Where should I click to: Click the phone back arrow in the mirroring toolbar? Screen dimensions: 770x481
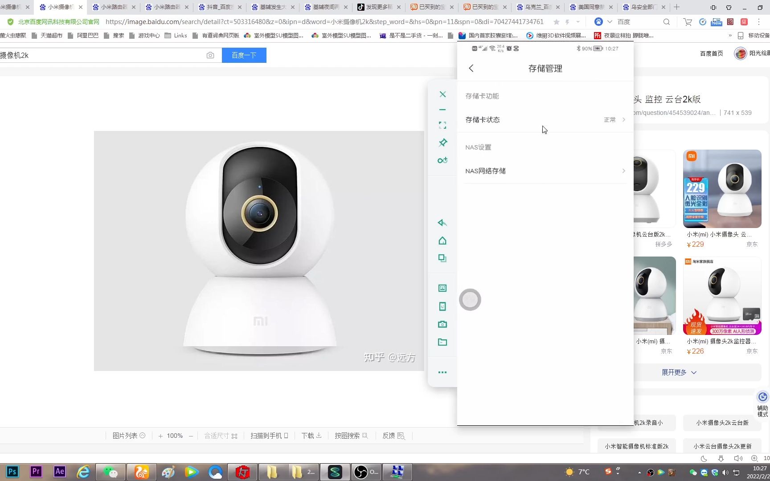(442, 223)
